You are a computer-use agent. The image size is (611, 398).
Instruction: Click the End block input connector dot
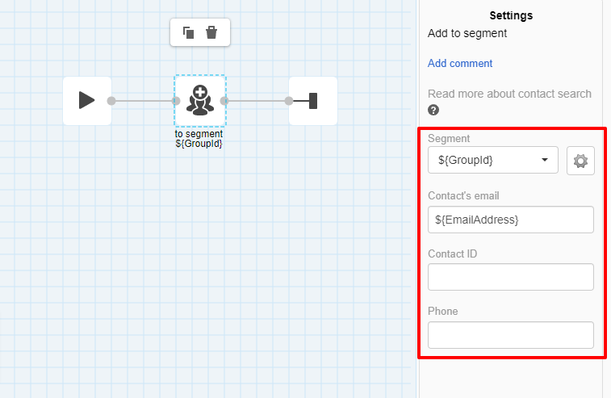coord(289,101)
